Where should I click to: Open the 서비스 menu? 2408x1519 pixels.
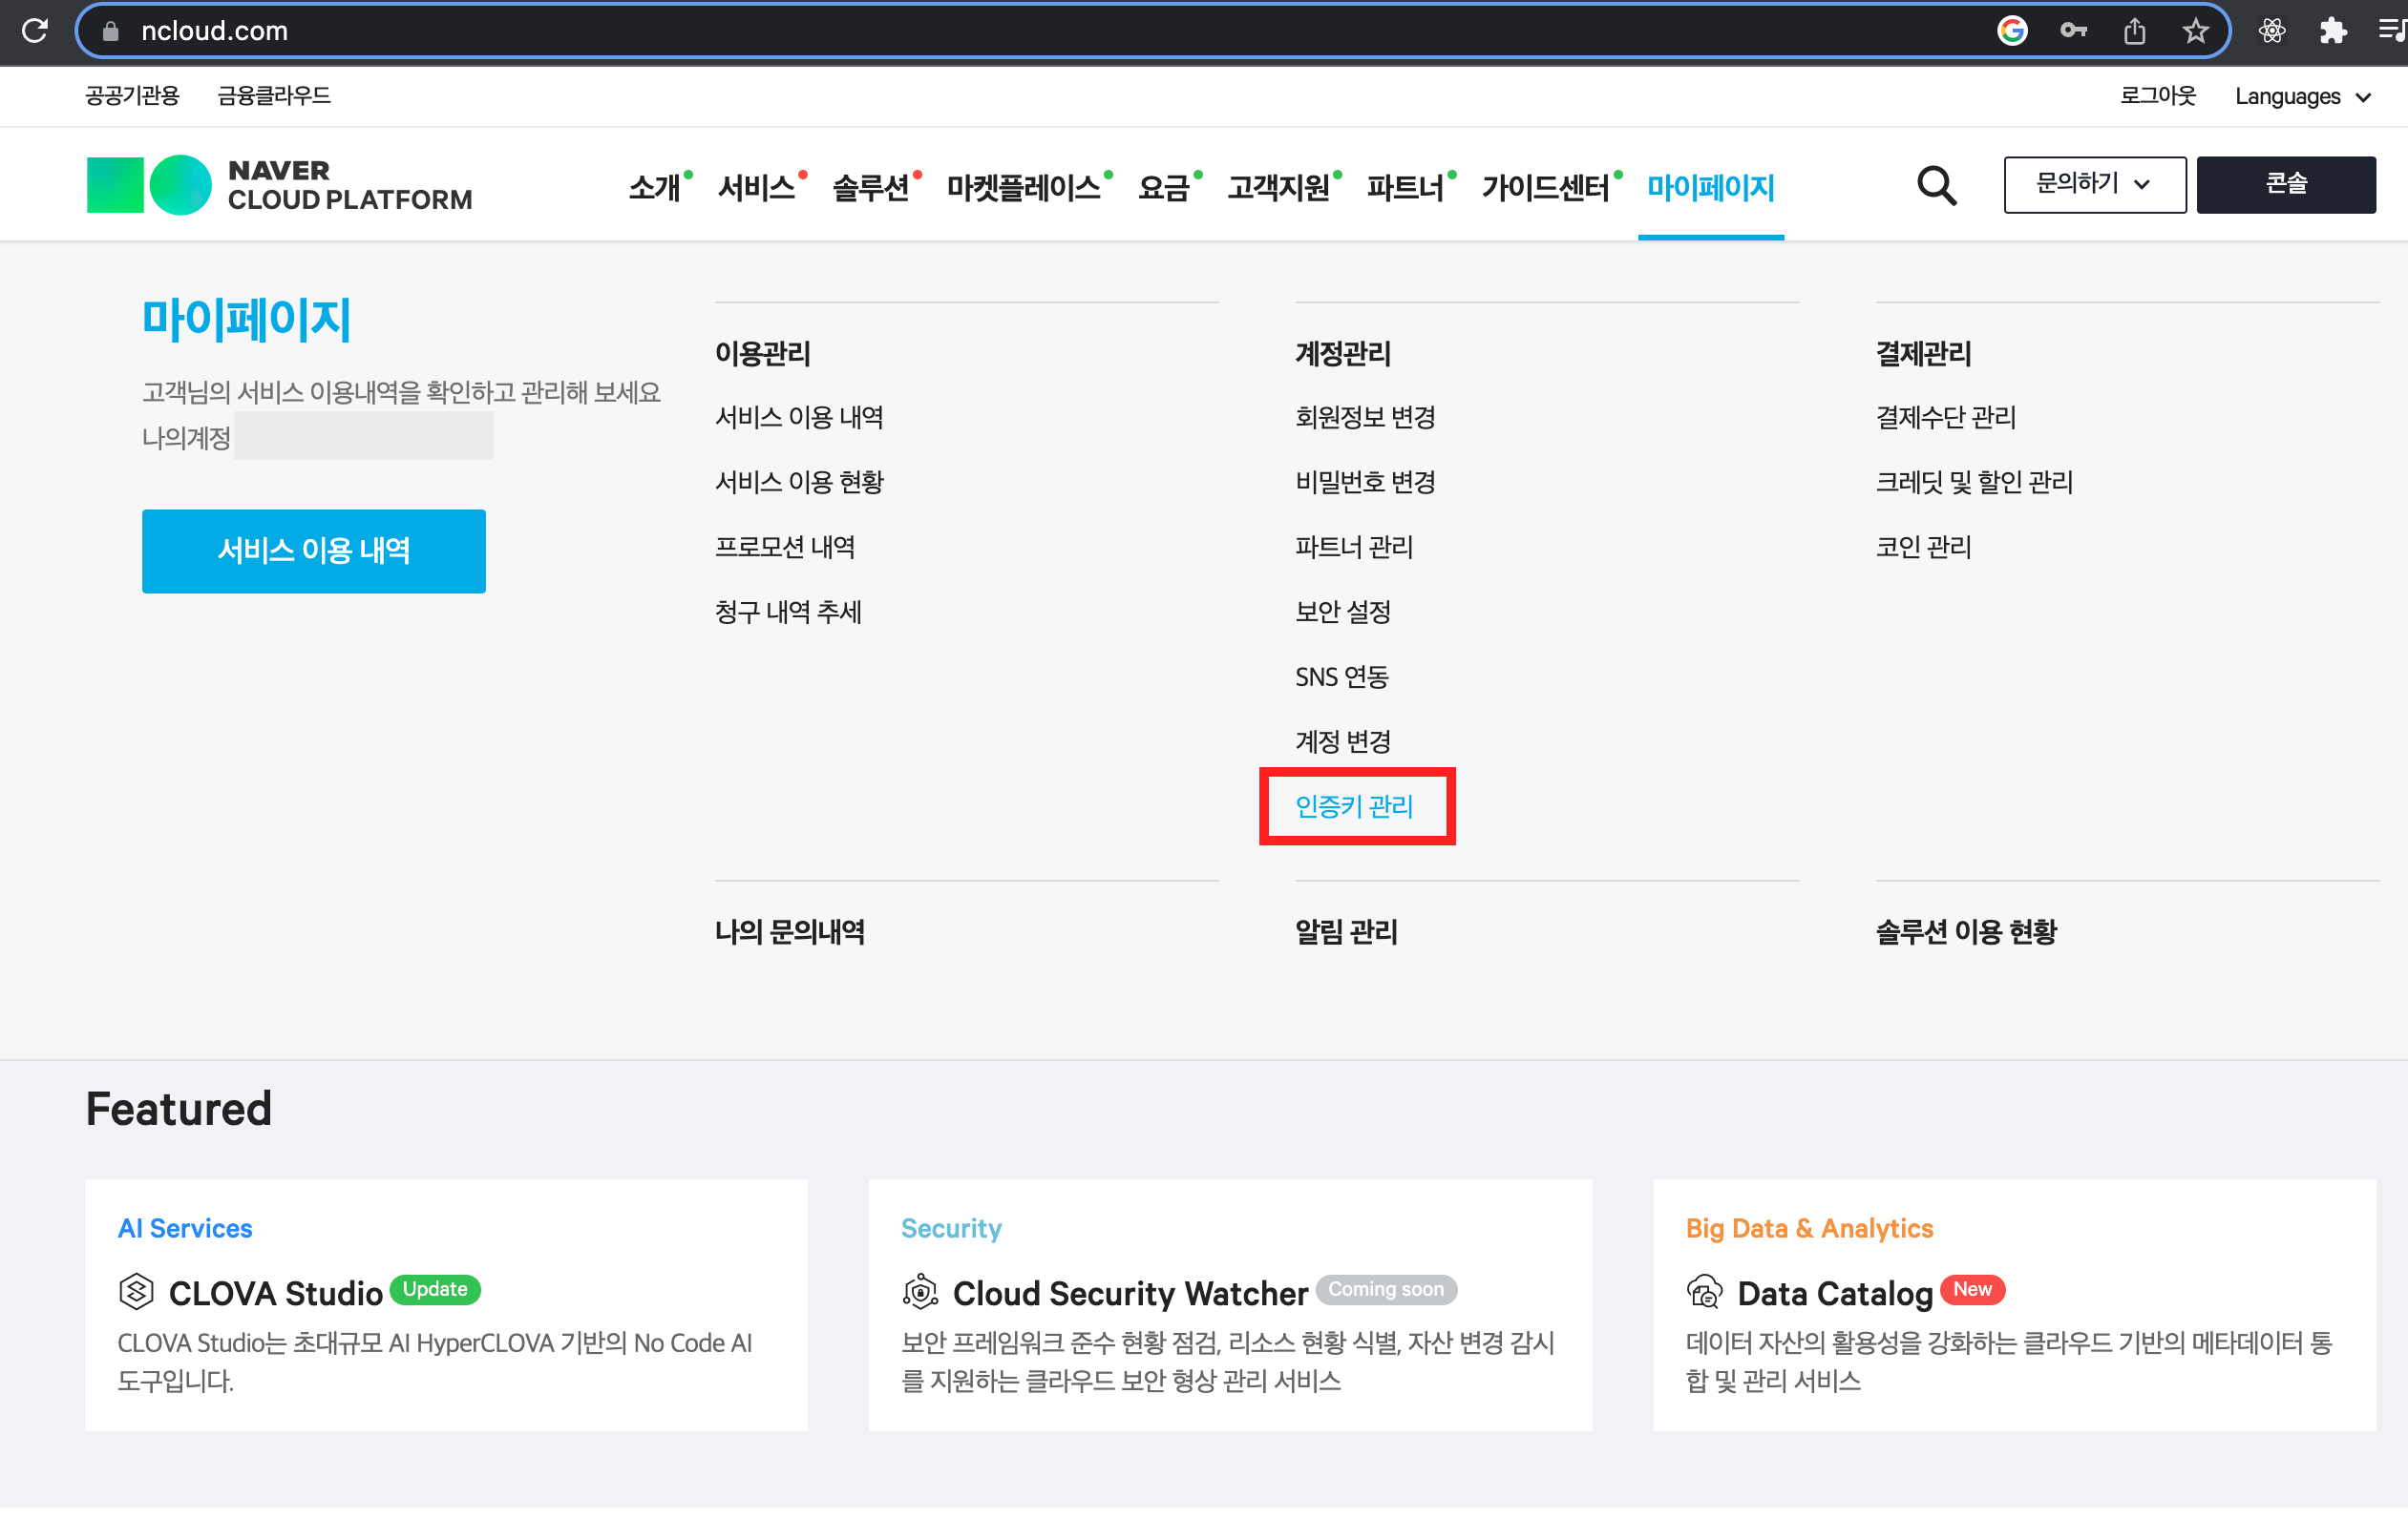757,187
